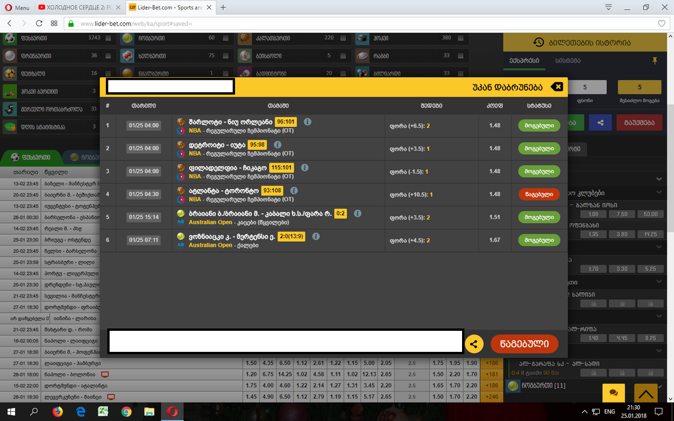Tick the ფეხბურთი (1243) checkbox
This screenshot has height=421, width=674.
tap(109, 38)
